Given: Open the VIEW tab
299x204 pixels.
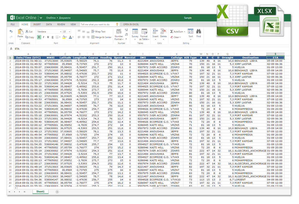Looking at the screenshot, I should (x=73, y=25).
